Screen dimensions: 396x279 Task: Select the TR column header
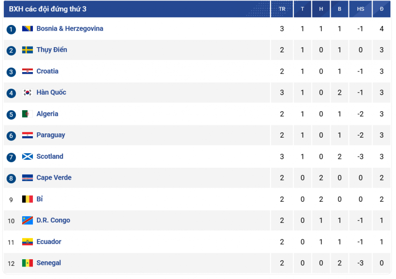point(282,9)
